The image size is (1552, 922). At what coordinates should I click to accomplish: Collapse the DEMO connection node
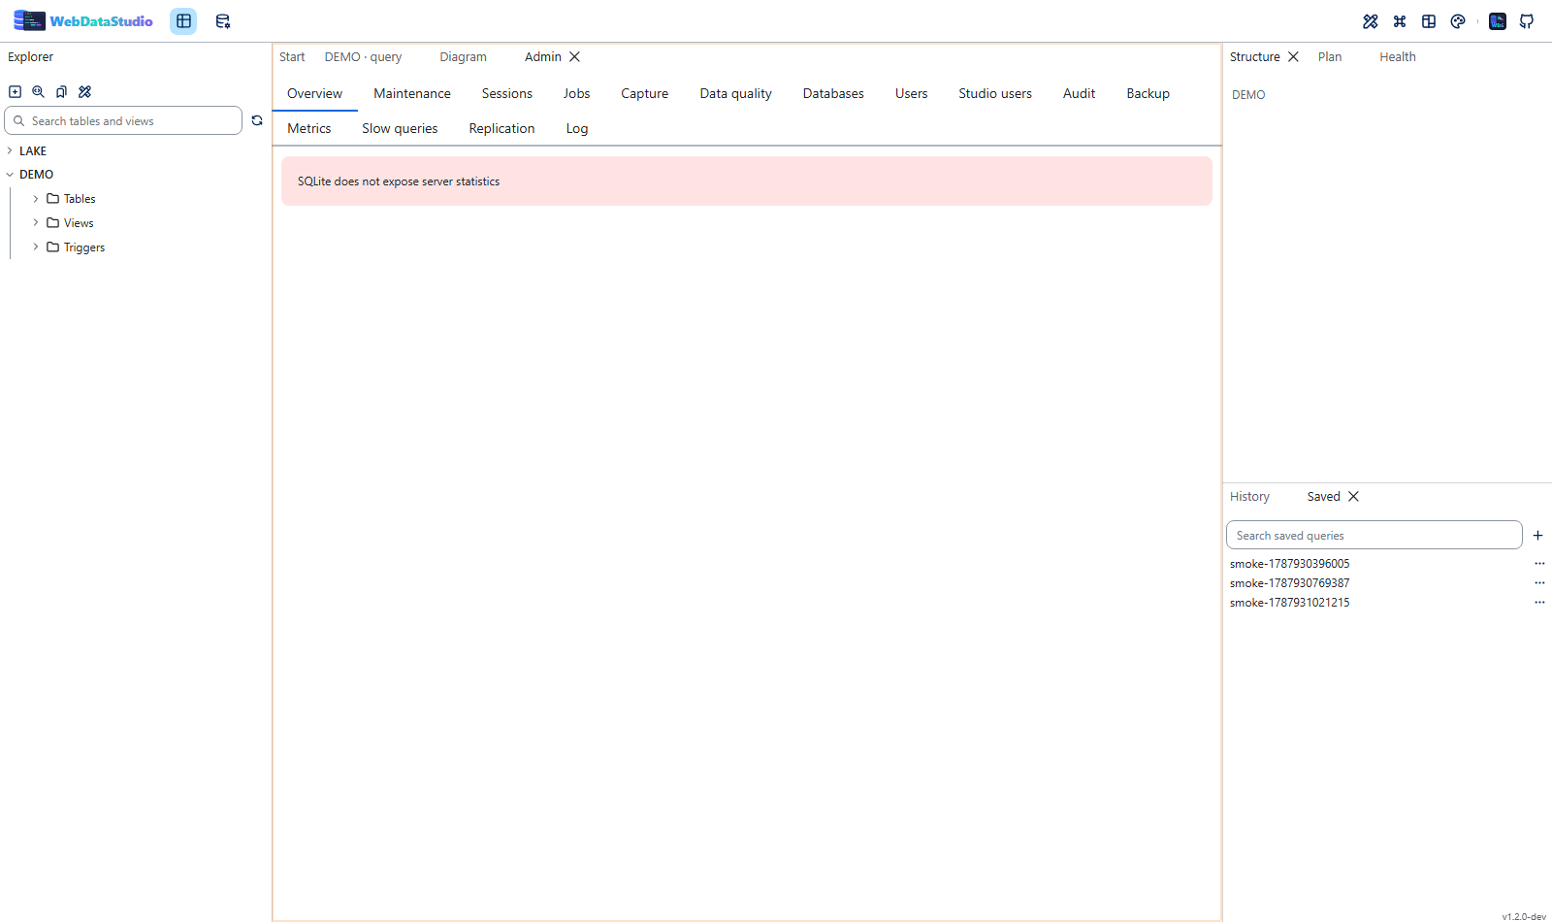(x=10, y=175)
